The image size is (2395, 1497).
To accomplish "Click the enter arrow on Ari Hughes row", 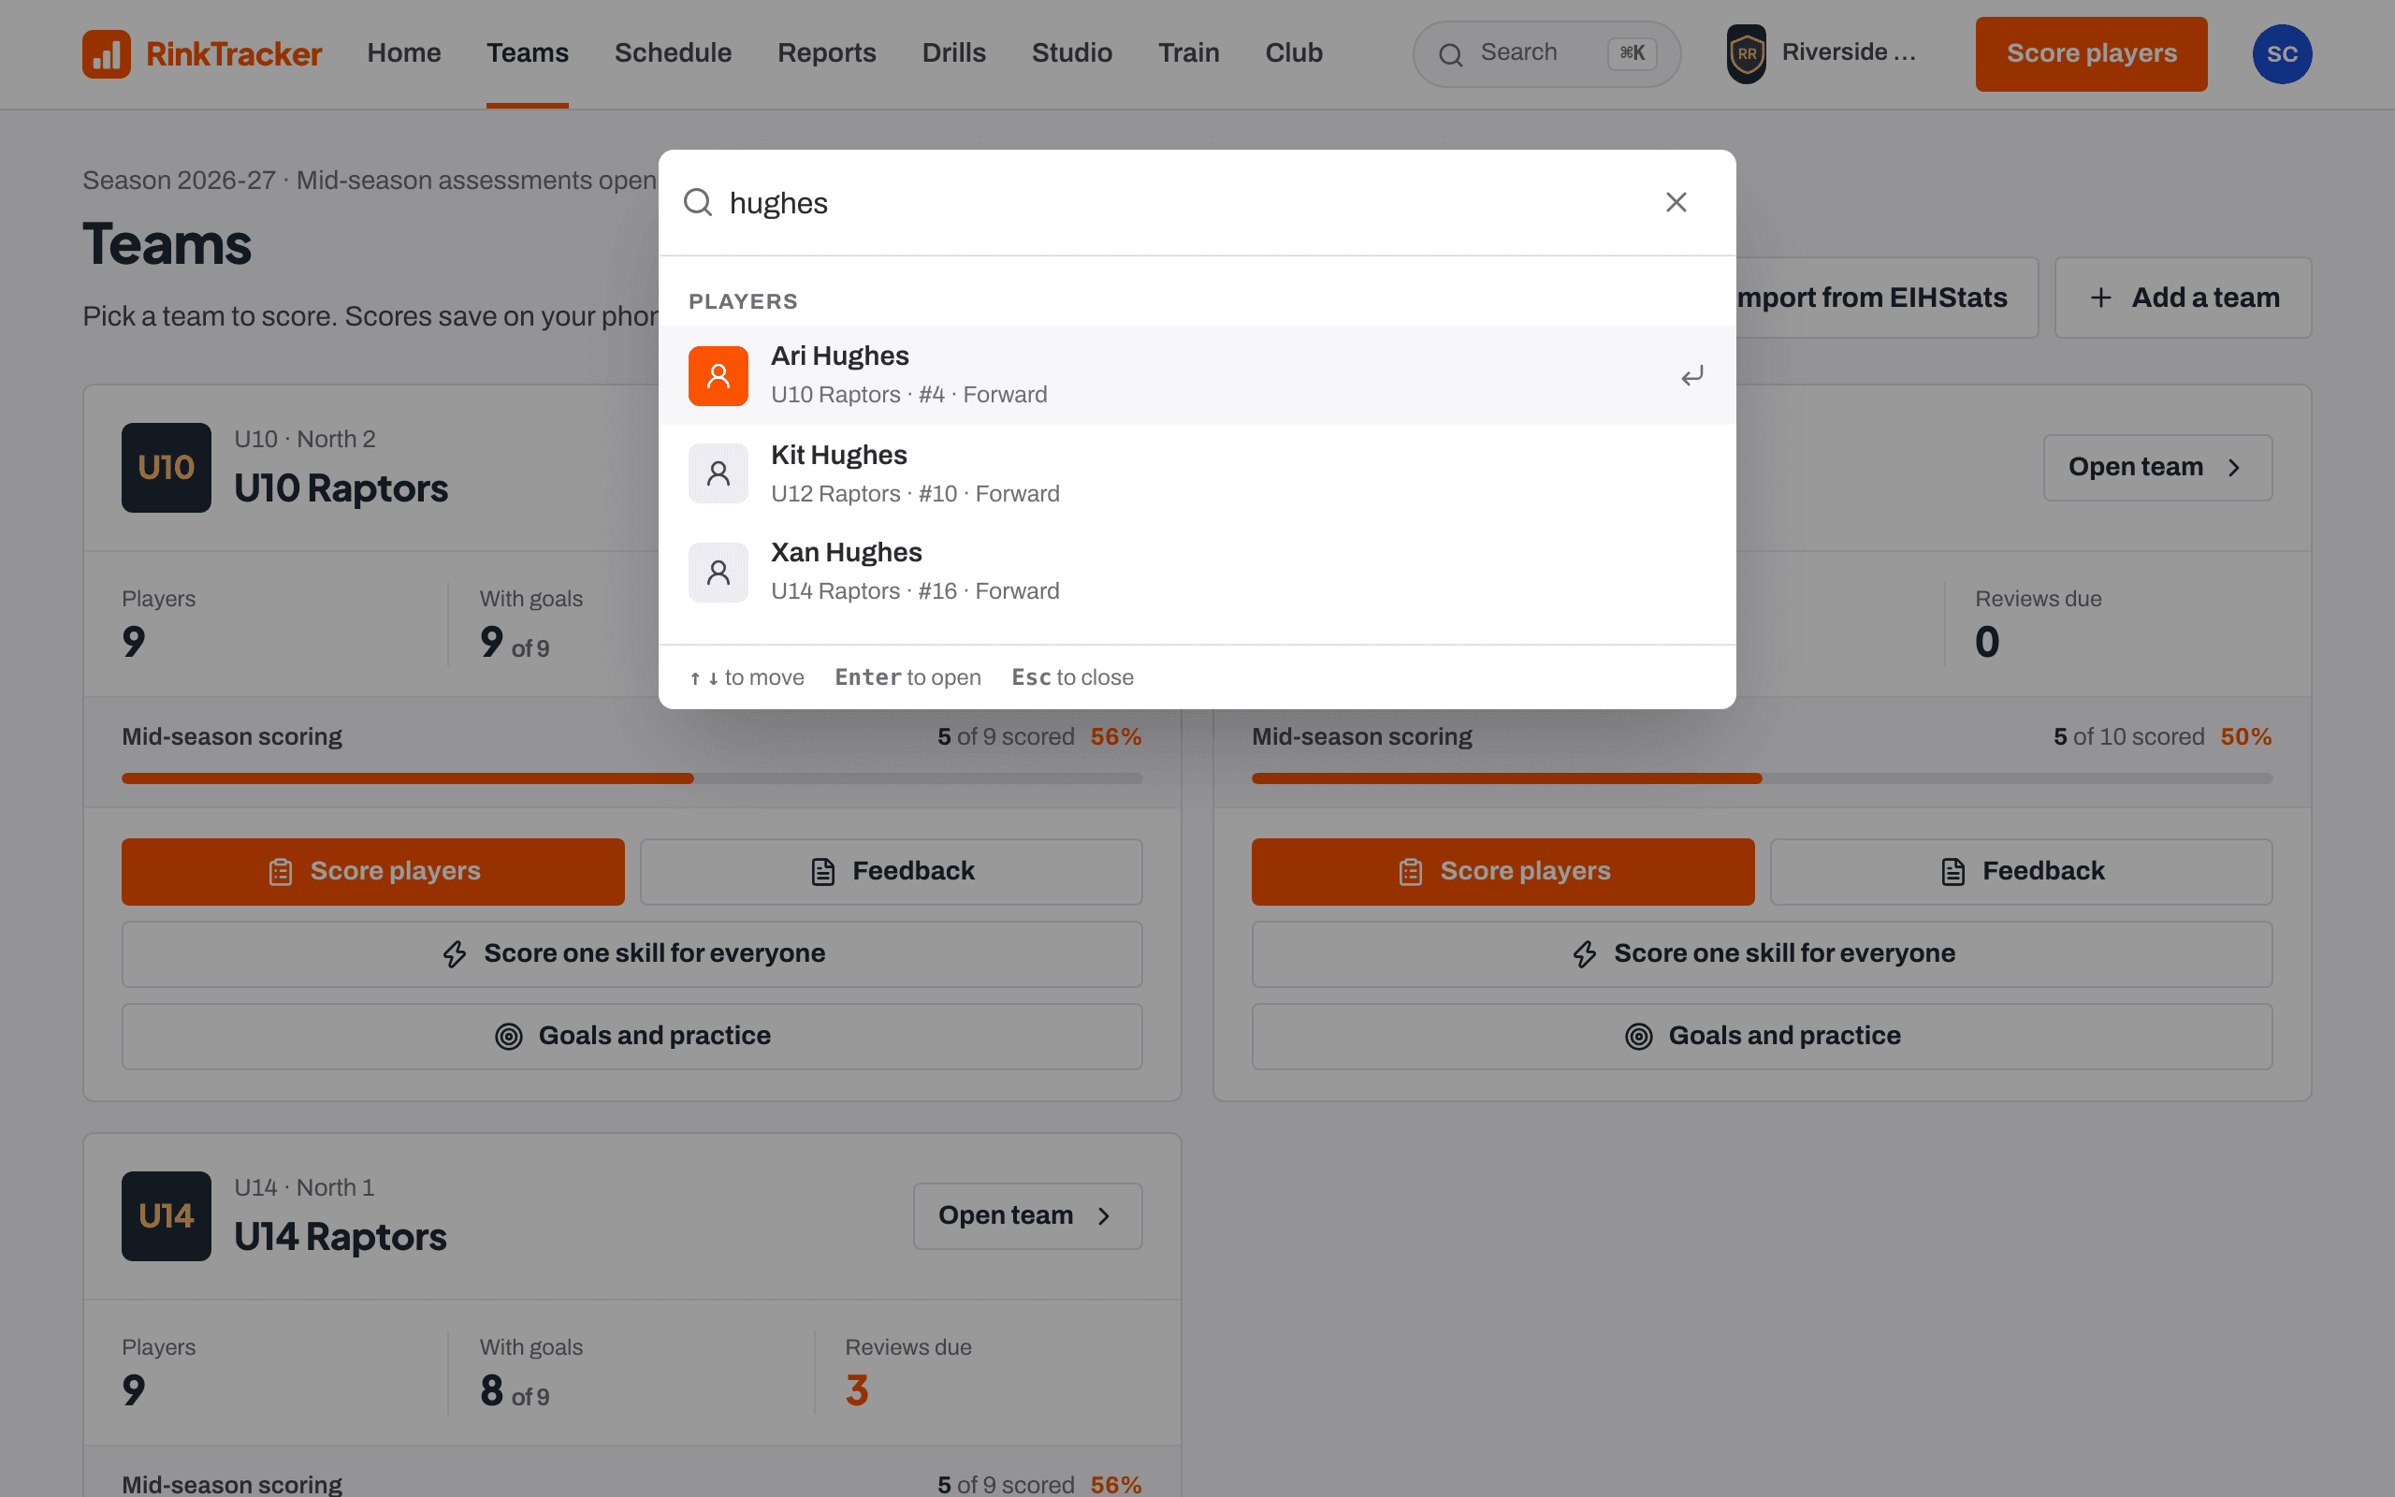I will 1692,375.
